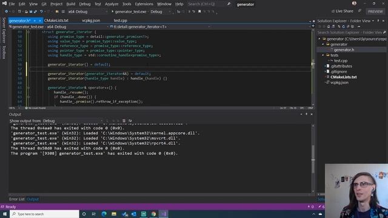Close the generator.h editor tab
The height and width of the screenshot is (218, 388).
[40, 21]
